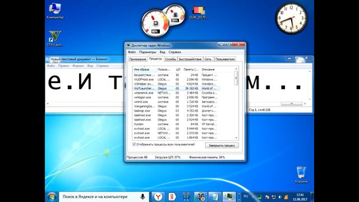This screenshot has height=202, width=359.
Task: Click the green CPU usage tray icon
Action: [260, 197]
